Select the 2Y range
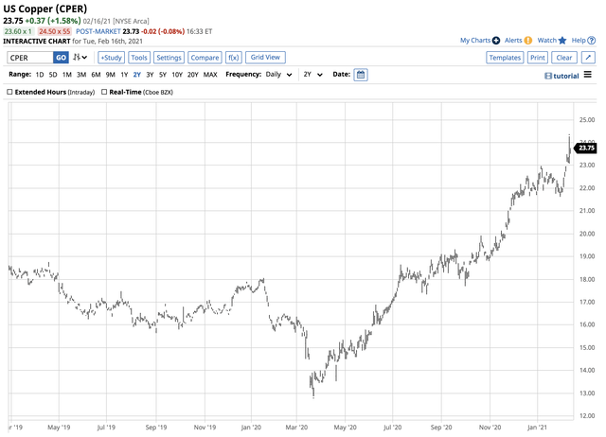This screenshot has height=437, width=606. 136,75
